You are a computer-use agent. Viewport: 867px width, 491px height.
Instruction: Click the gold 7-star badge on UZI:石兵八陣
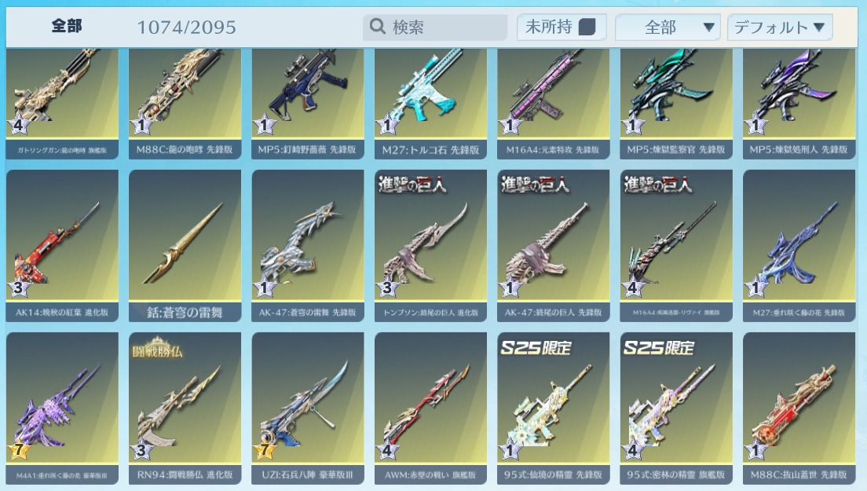(x=265, y=450)
